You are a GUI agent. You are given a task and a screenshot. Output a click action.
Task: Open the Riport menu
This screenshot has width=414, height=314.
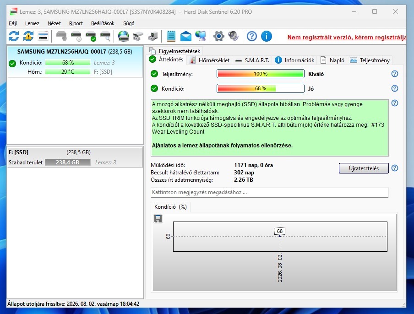tap(76, 23)
